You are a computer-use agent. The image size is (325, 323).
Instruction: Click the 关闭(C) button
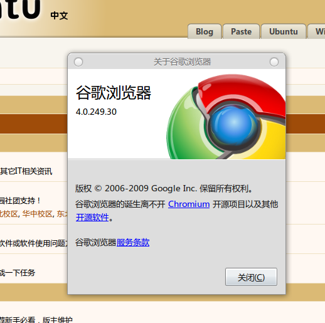click(x=251, y=277)
